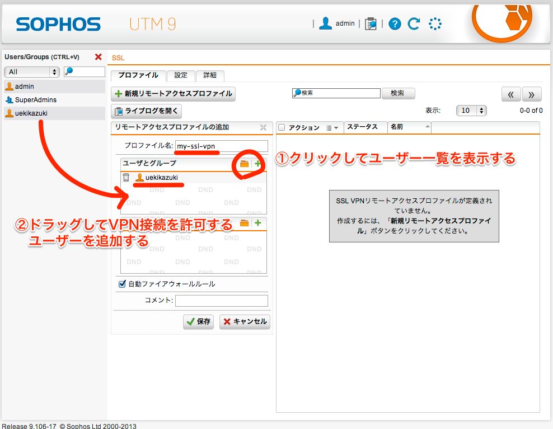Click the dotted circle spinner icon
553x429 pixels.
435,24
